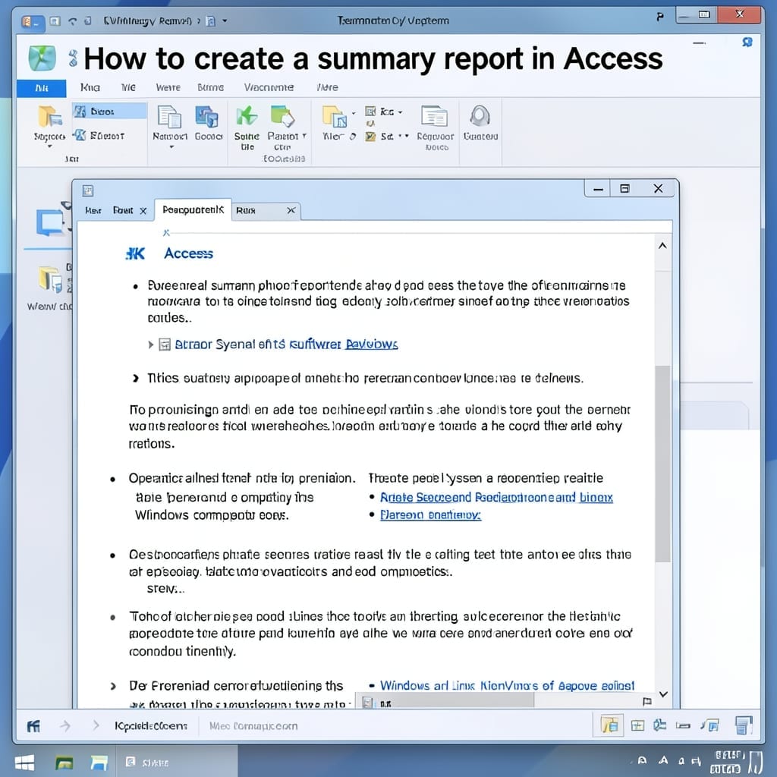Expand the arrow before "Tities suatosiy" line
This screenshot has width=777, height=777.
[135, 379]
